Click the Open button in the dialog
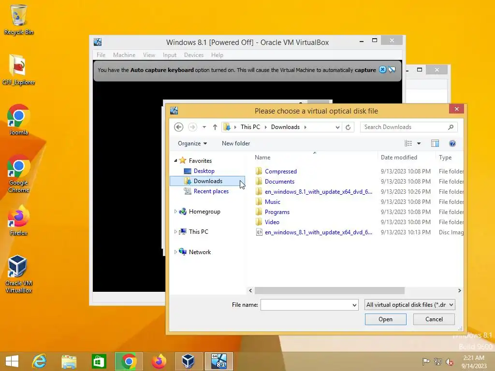 (x=385, y=319)
